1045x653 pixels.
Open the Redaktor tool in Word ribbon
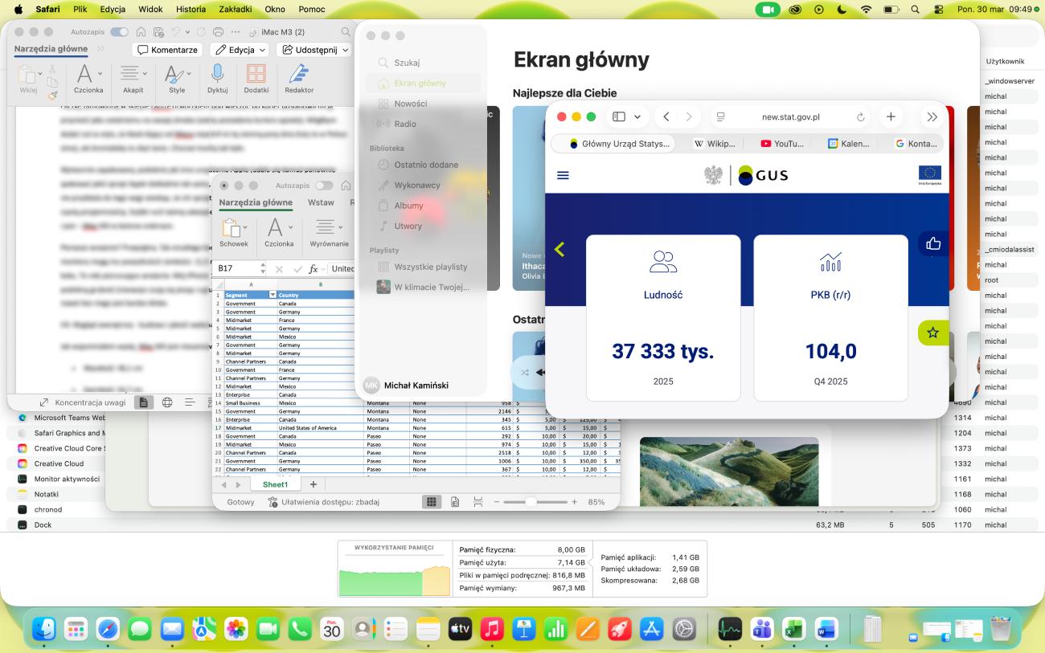pos(299,75)
